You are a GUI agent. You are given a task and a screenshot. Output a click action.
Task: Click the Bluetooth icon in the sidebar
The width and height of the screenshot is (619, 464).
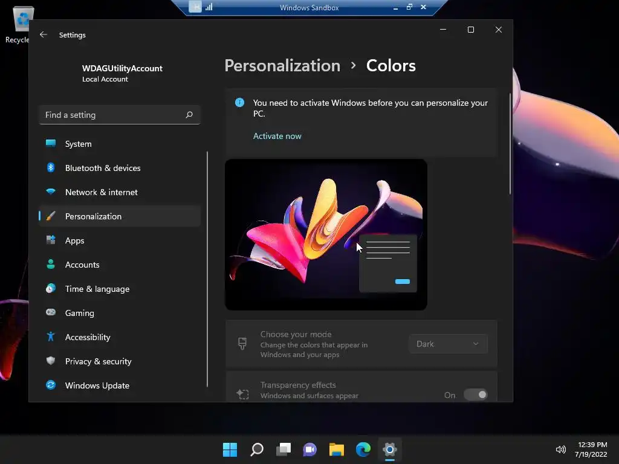tap(51, 168)
